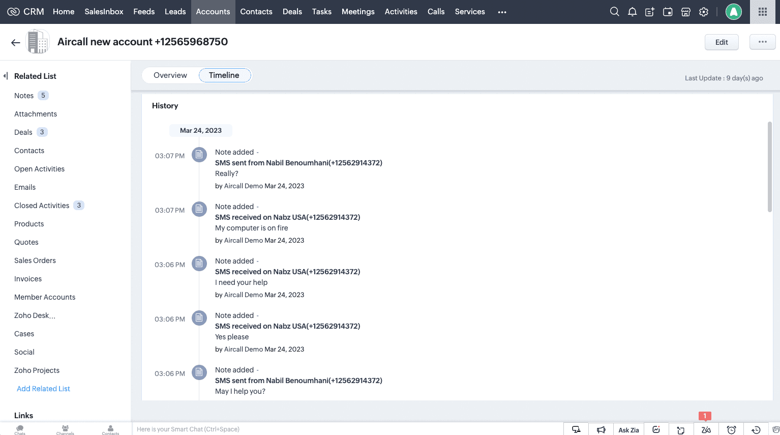The image size is (780, 435).
Task: Open the marketplace store icon
Action: tap(685, 12)
